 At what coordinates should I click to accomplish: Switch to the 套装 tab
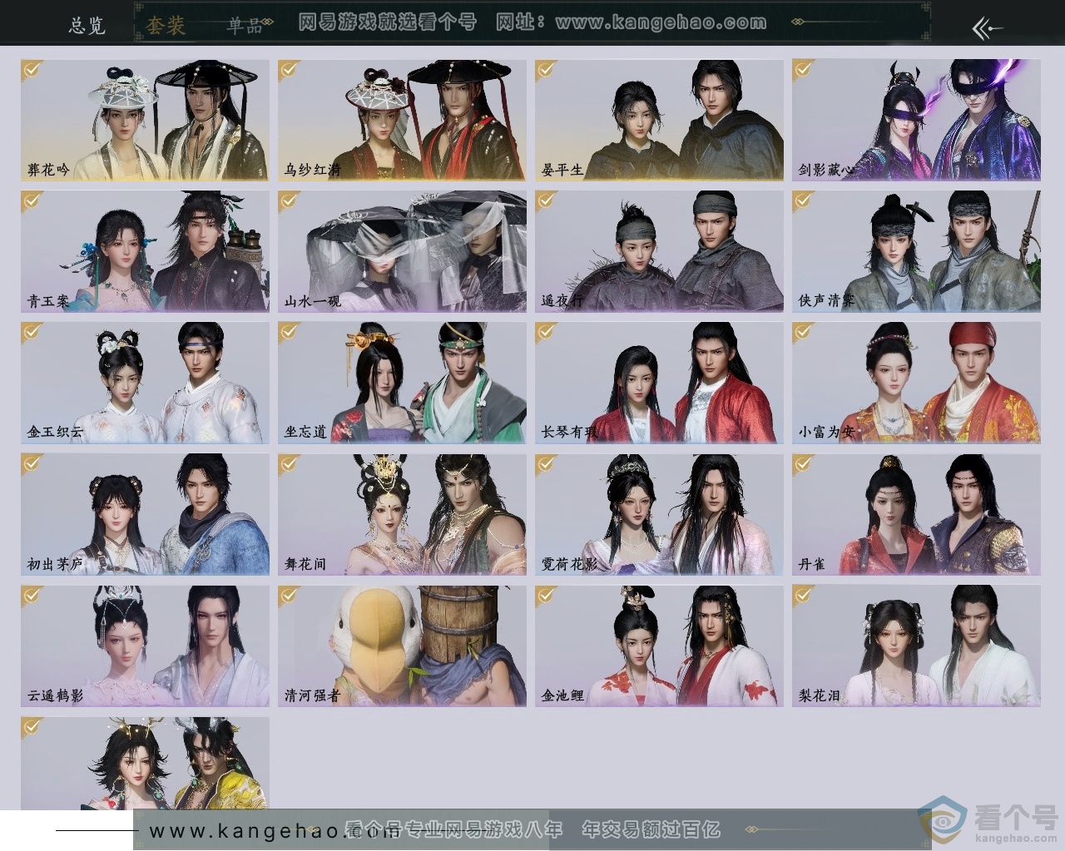165,25
